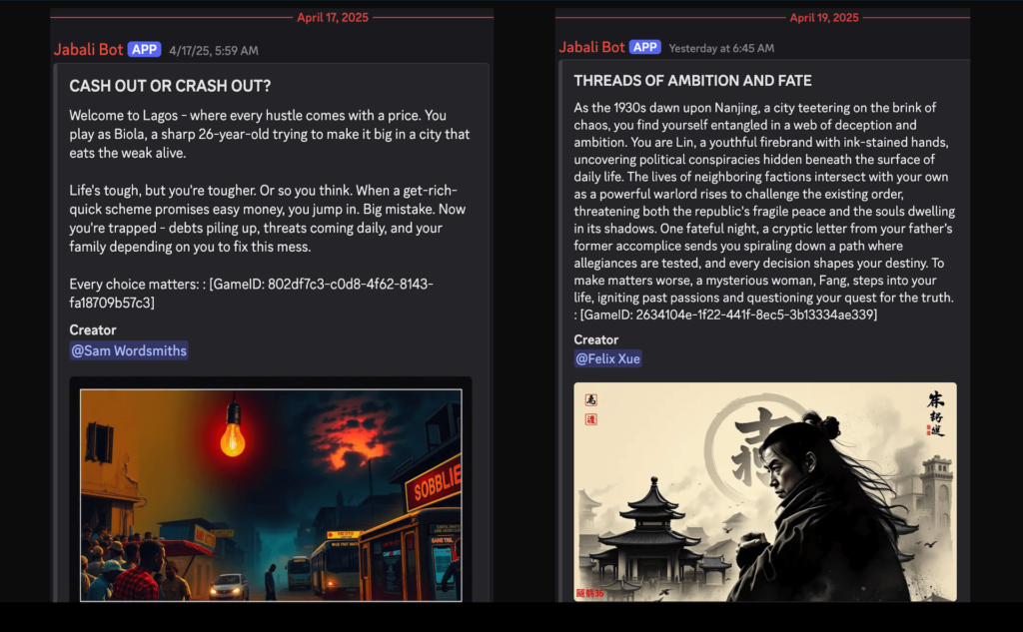Open the Jabali Bot profile in the April 19 message
The height and width of the screenshot is (632, 1023).
(591, 47)
